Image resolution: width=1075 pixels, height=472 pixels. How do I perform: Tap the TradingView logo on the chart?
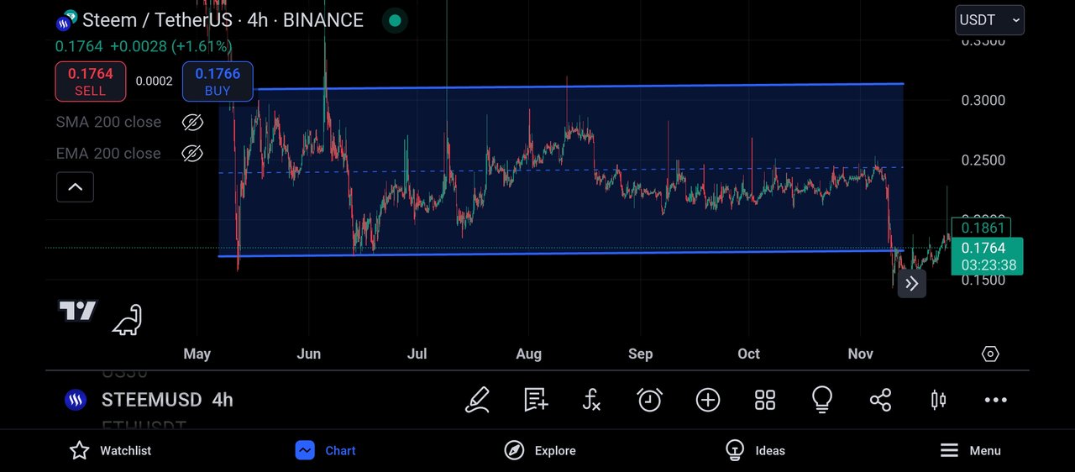click(x=77, y=312)
